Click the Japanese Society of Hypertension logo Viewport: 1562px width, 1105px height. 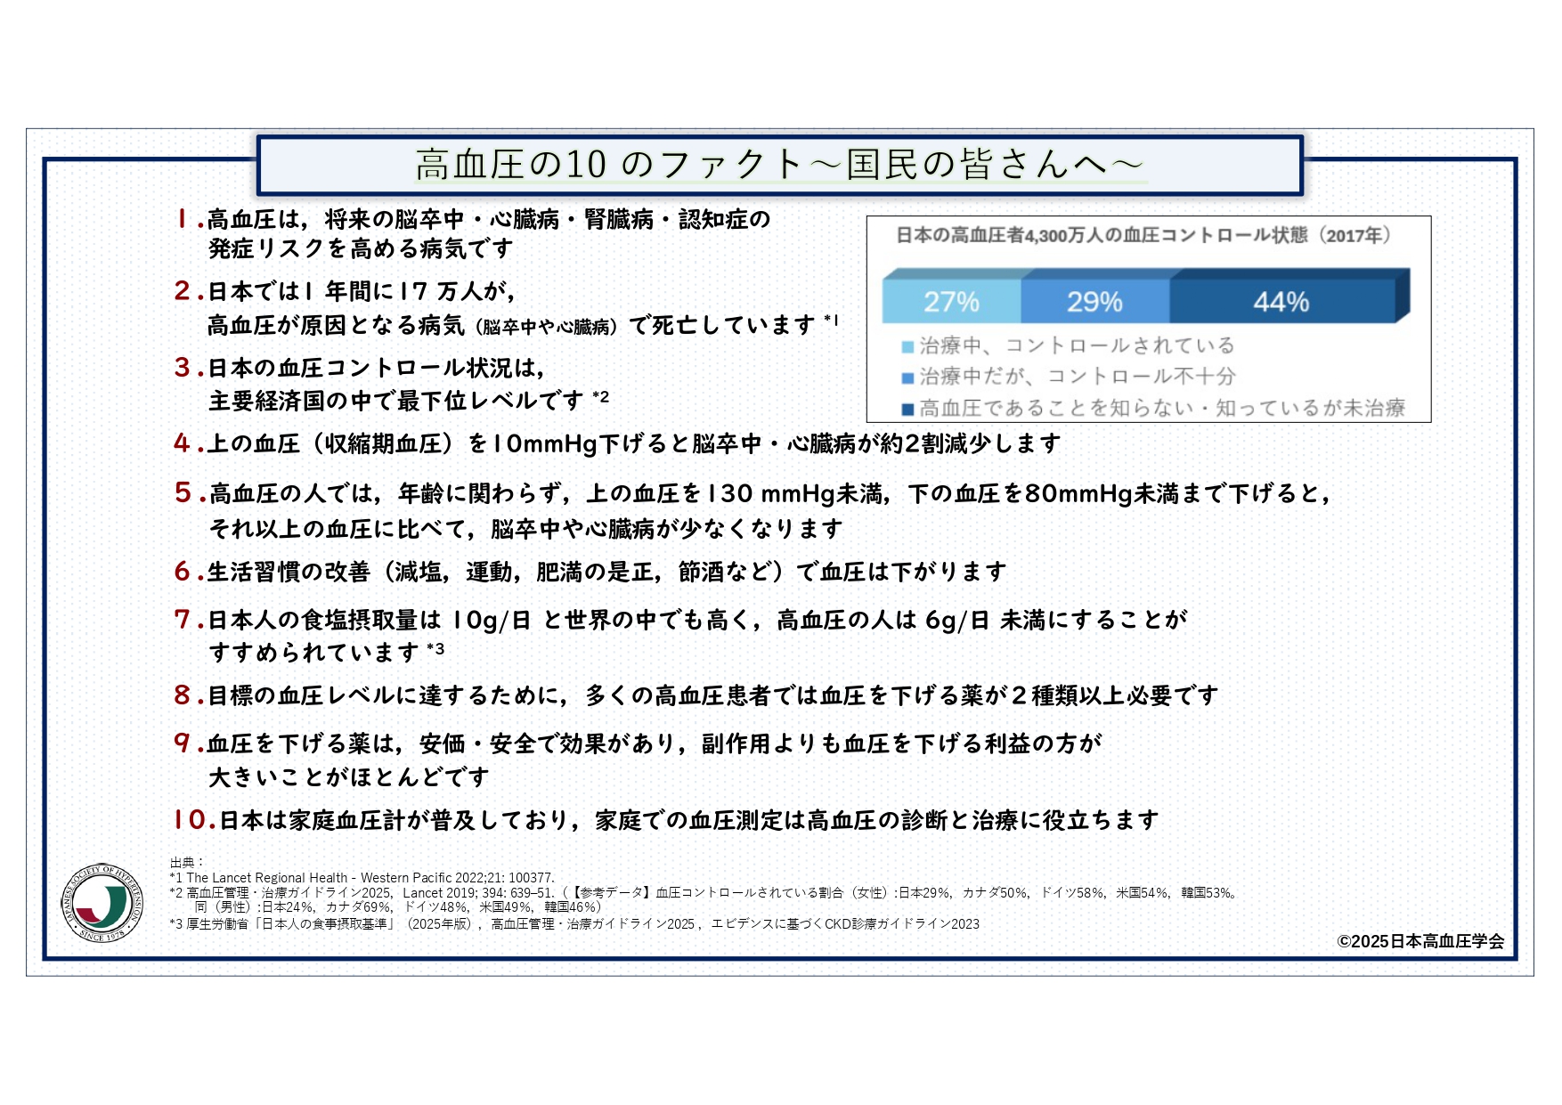coord(102,903)
